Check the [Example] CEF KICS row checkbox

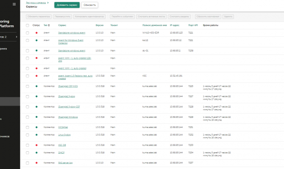(28, 86)
